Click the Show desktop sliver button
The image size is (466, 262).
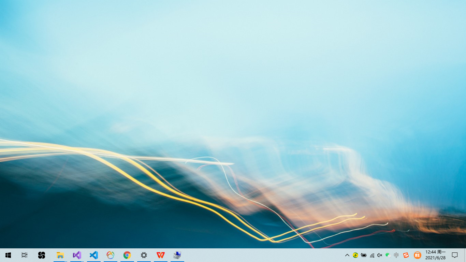[465, 255]
